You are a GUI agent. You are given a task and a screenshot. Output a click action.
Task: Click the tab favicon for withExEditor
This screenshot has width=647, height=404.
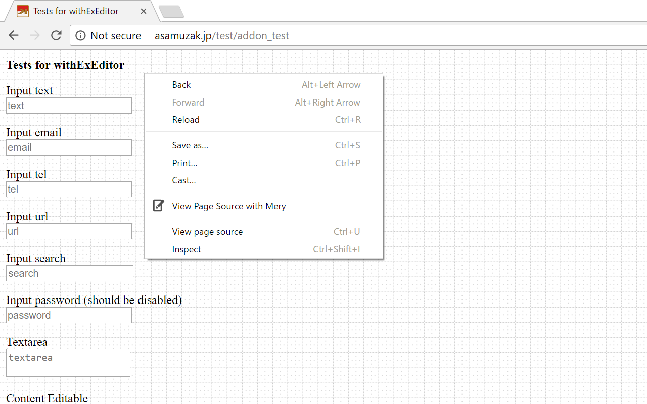(23, 11)
